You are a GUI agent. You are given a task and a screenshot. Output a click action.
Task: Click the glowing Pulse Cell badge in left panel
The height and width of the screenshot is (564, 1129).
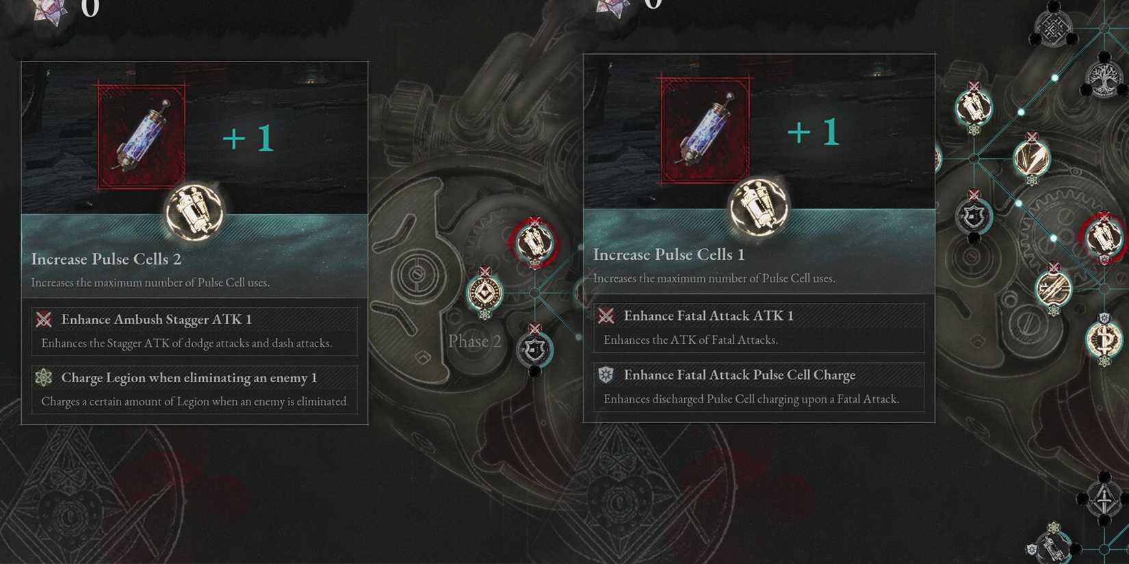pyautogui.click(x=194, y=212)
